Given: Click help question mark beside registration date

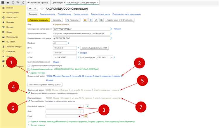Looking at the screenshot, I should (x=114, y=57).
